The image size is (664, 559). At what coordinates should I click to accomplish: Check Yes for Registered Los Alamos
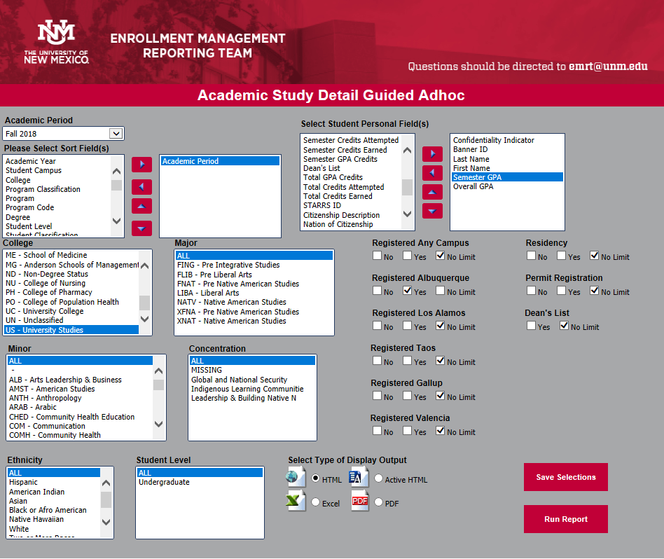[408, 325]
